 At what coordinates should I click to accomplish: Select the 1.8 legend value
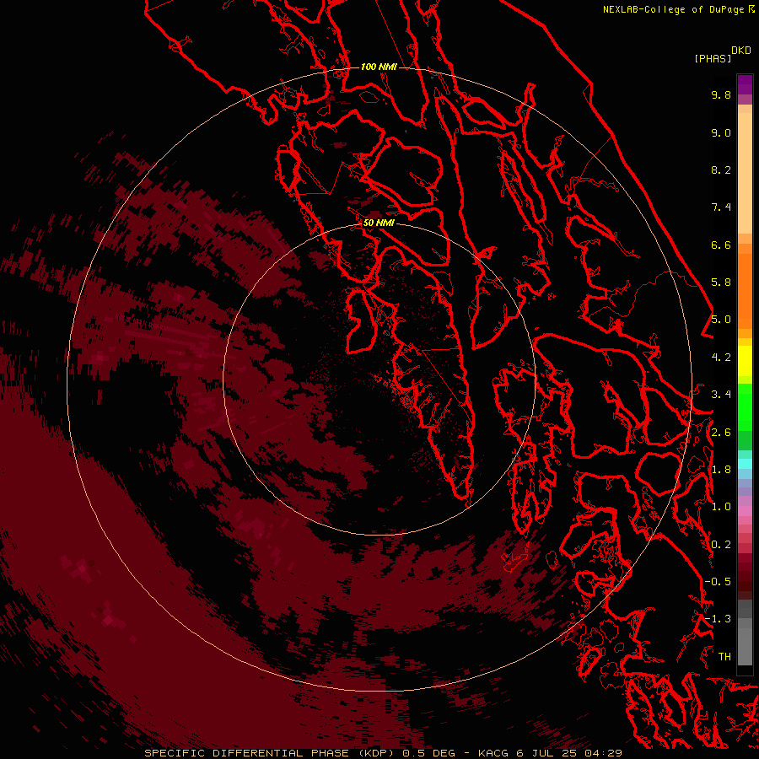pyautogui.click(x=721, y=470)
